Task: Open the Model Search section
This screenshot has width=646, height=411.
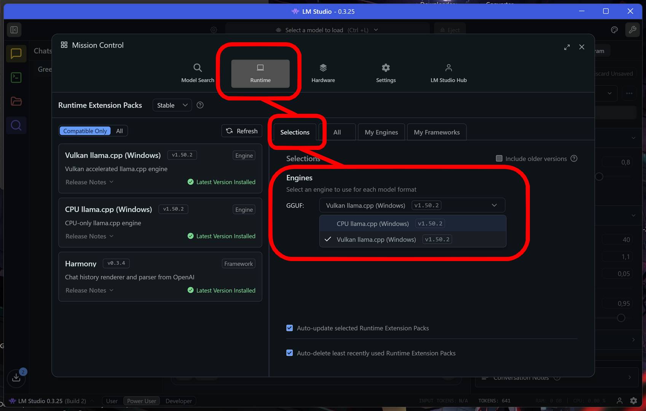Action: (198, 73)
